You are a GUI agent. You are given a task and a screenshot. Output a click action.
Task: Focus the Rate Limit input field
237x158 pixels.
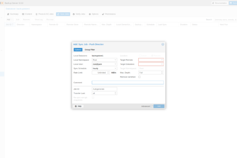tap(99, 73)
